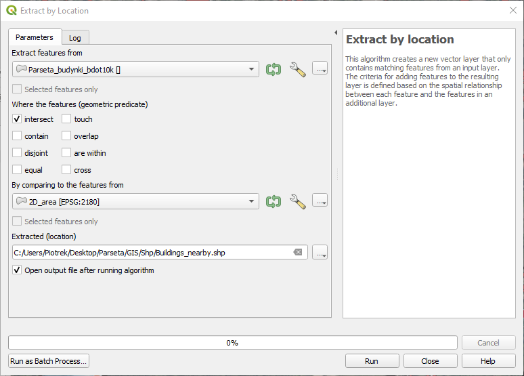Image resolution: width=524 pixels, height=376 pixels.
Task: Open the 2D_area comparison layer dropdown
Action: click(x=251, y=201)
